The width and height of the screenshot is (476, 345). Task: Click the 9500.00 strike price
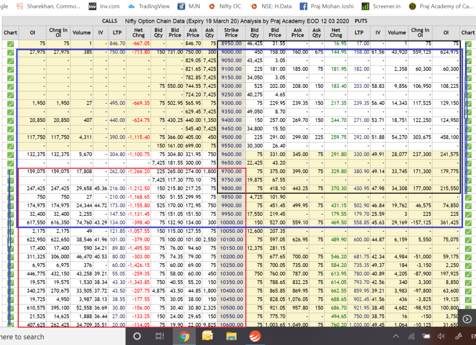pos(231,138)
